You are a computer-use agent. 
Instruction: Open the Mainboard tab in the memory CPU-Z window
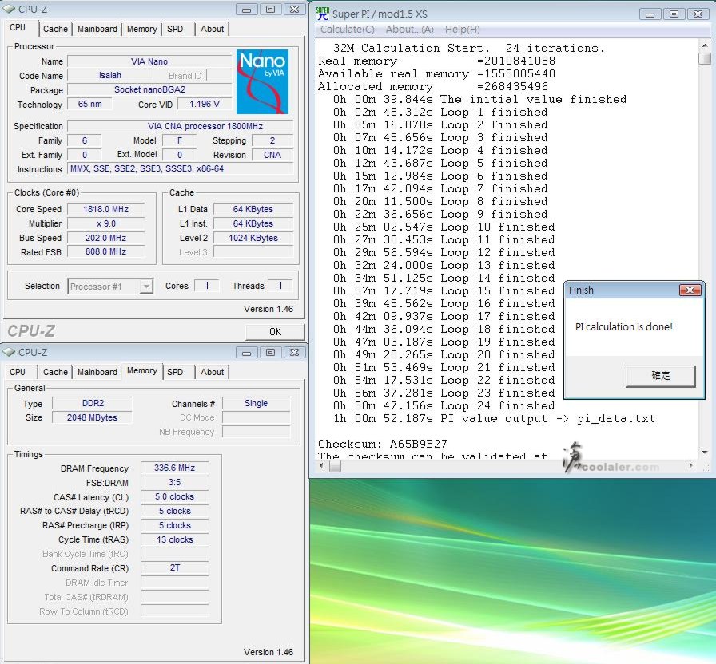[97, 372]
